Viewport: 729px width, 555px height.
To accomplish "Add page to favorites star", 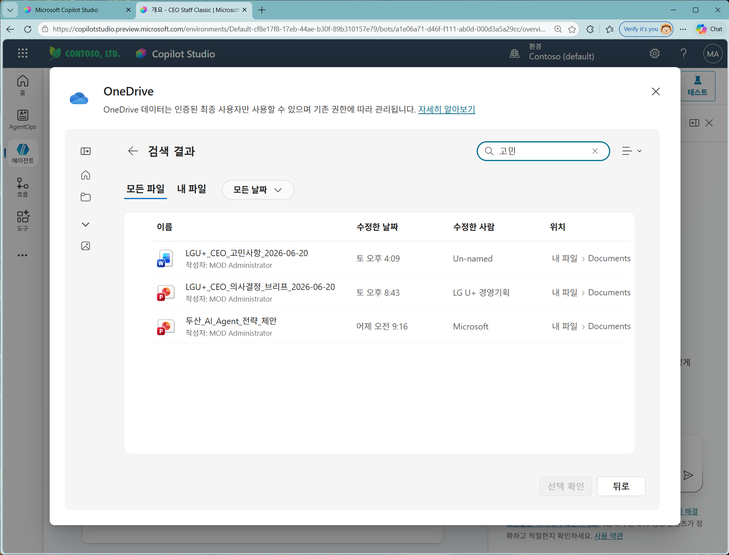I will pos(572,29).
